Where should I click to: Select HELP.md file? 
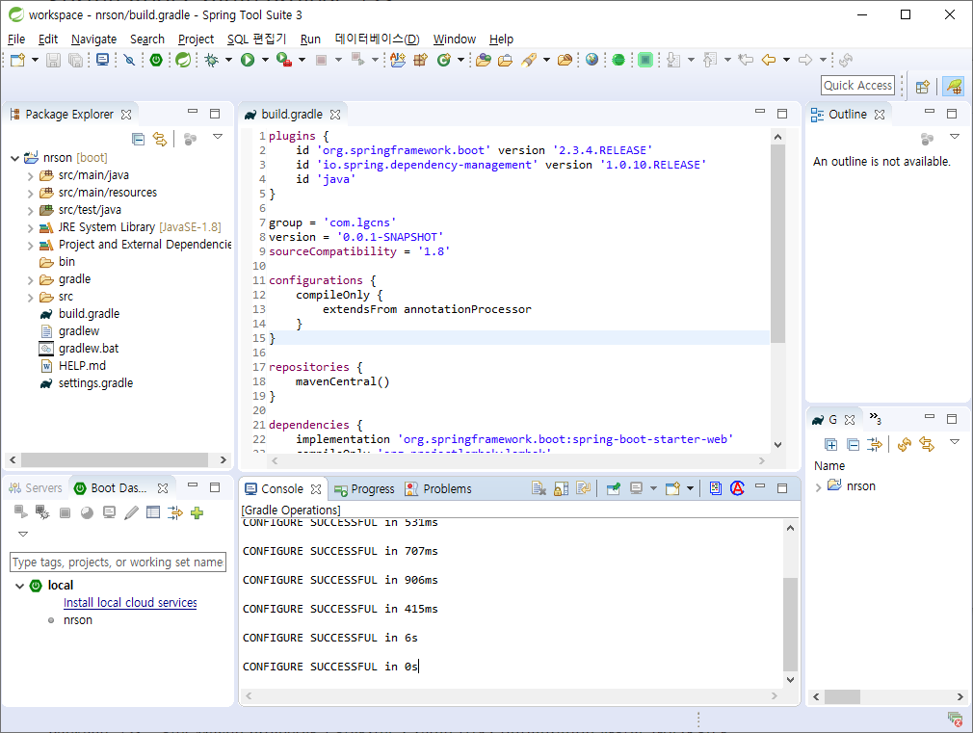coord(82,366)
